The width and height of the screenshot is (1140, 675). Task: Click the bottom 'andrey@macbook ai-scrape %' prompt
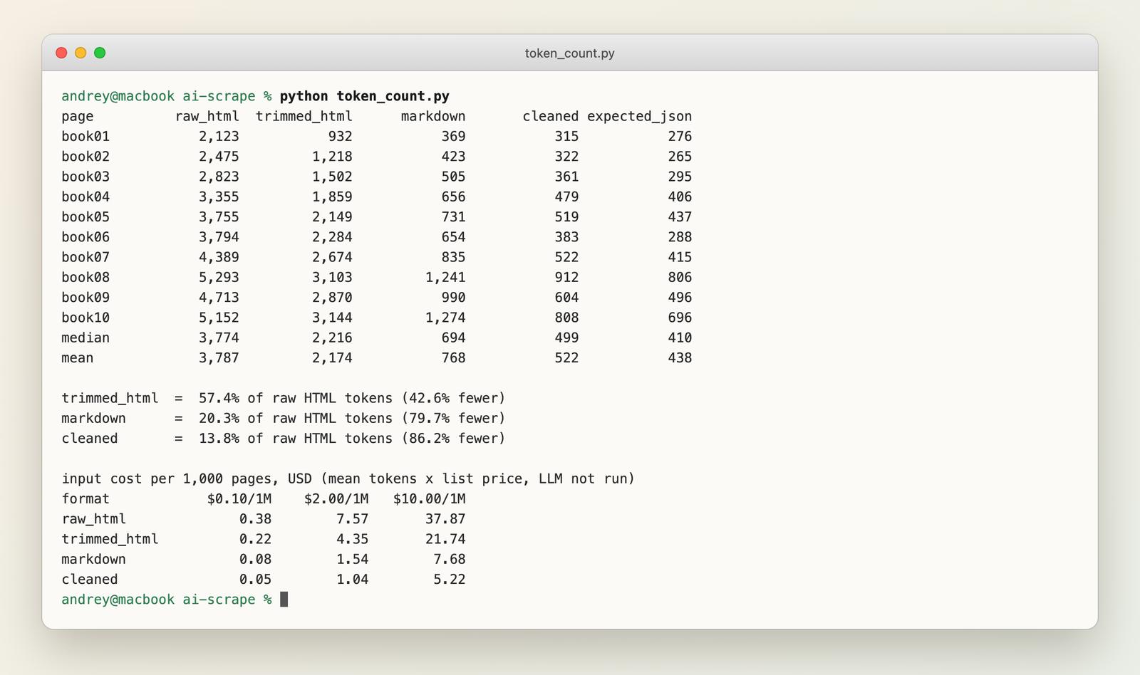click(167, 600)
